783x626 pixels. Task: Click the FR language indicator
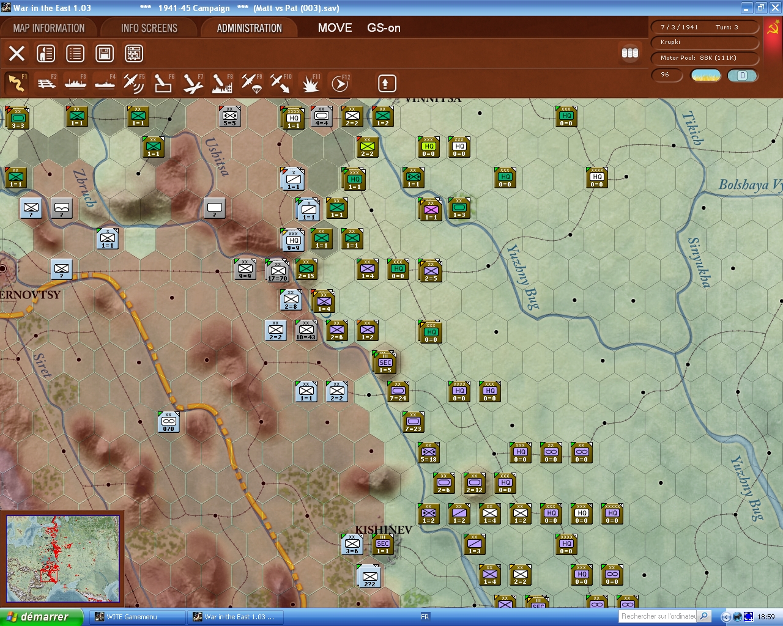(x=425, y=617)
